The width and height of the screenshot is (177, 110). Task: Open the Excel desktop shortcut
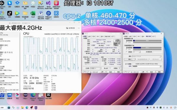(x=33, y=13)
